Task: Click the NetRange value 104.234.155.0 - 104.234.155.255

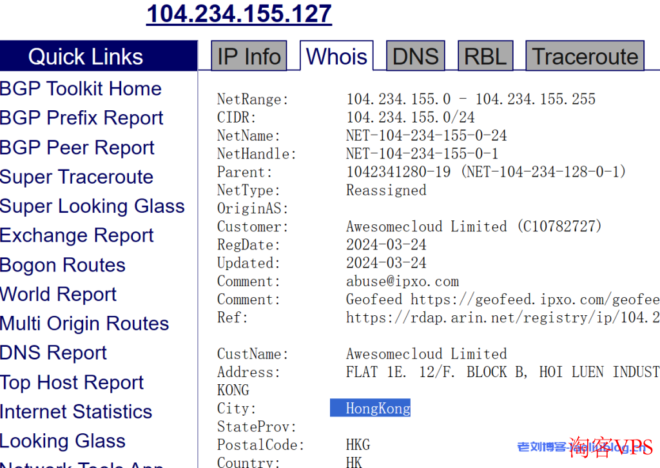Action: [471, 99]
